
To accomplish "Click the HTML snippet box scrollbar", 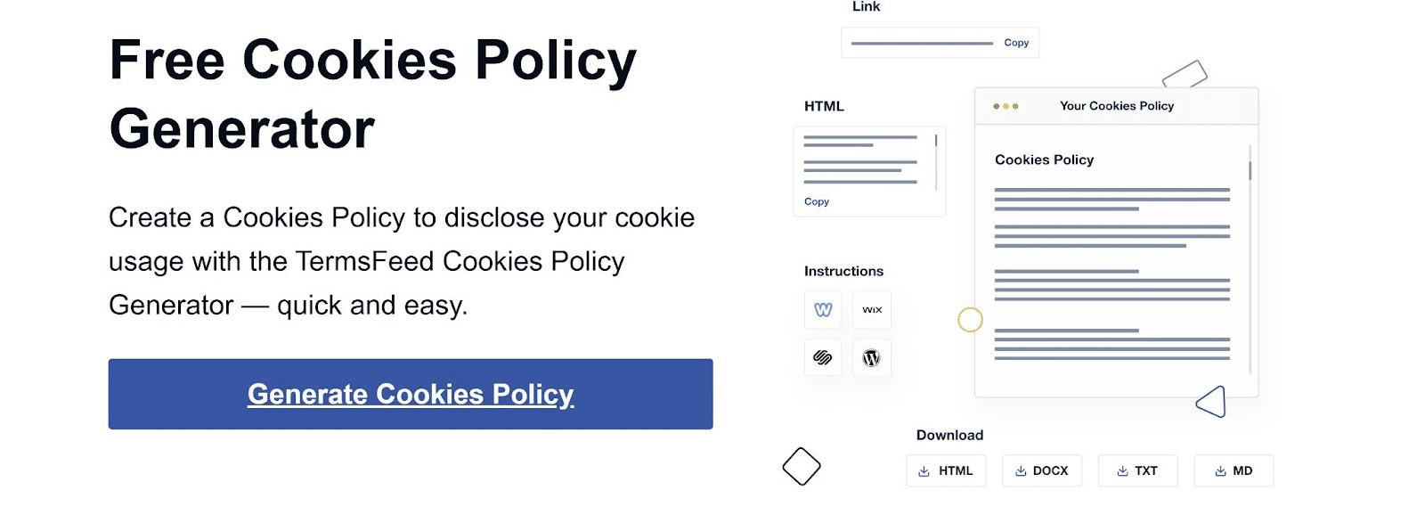I will point(936,141).
